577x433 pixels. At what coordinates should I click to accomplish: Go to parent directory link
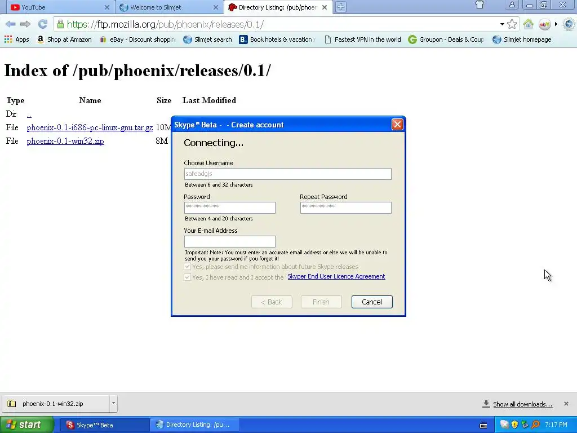click(29, 114)
